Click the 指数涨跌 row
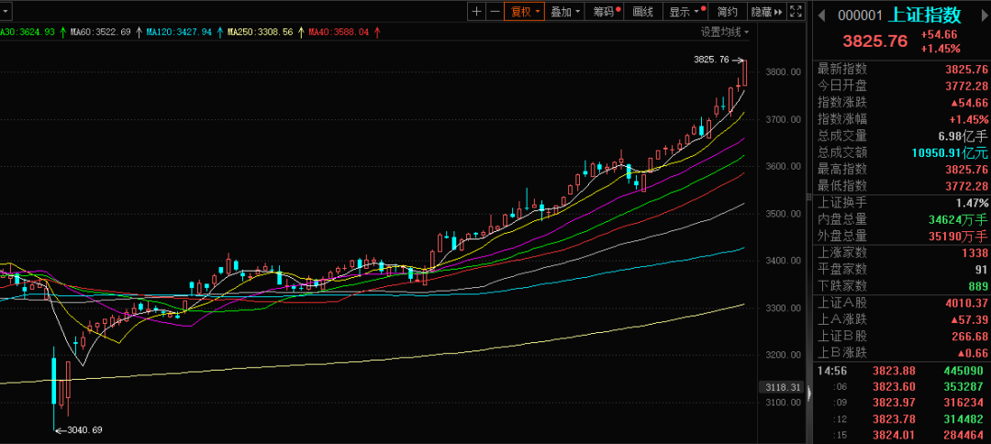This screenshot has width=991, height=444. tap(903, 103)
